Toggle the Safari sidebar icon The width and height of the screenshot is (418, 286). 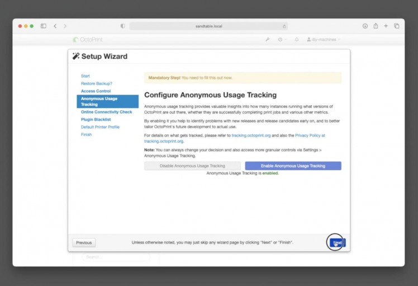pyautogui.click(x=44, y=26)
